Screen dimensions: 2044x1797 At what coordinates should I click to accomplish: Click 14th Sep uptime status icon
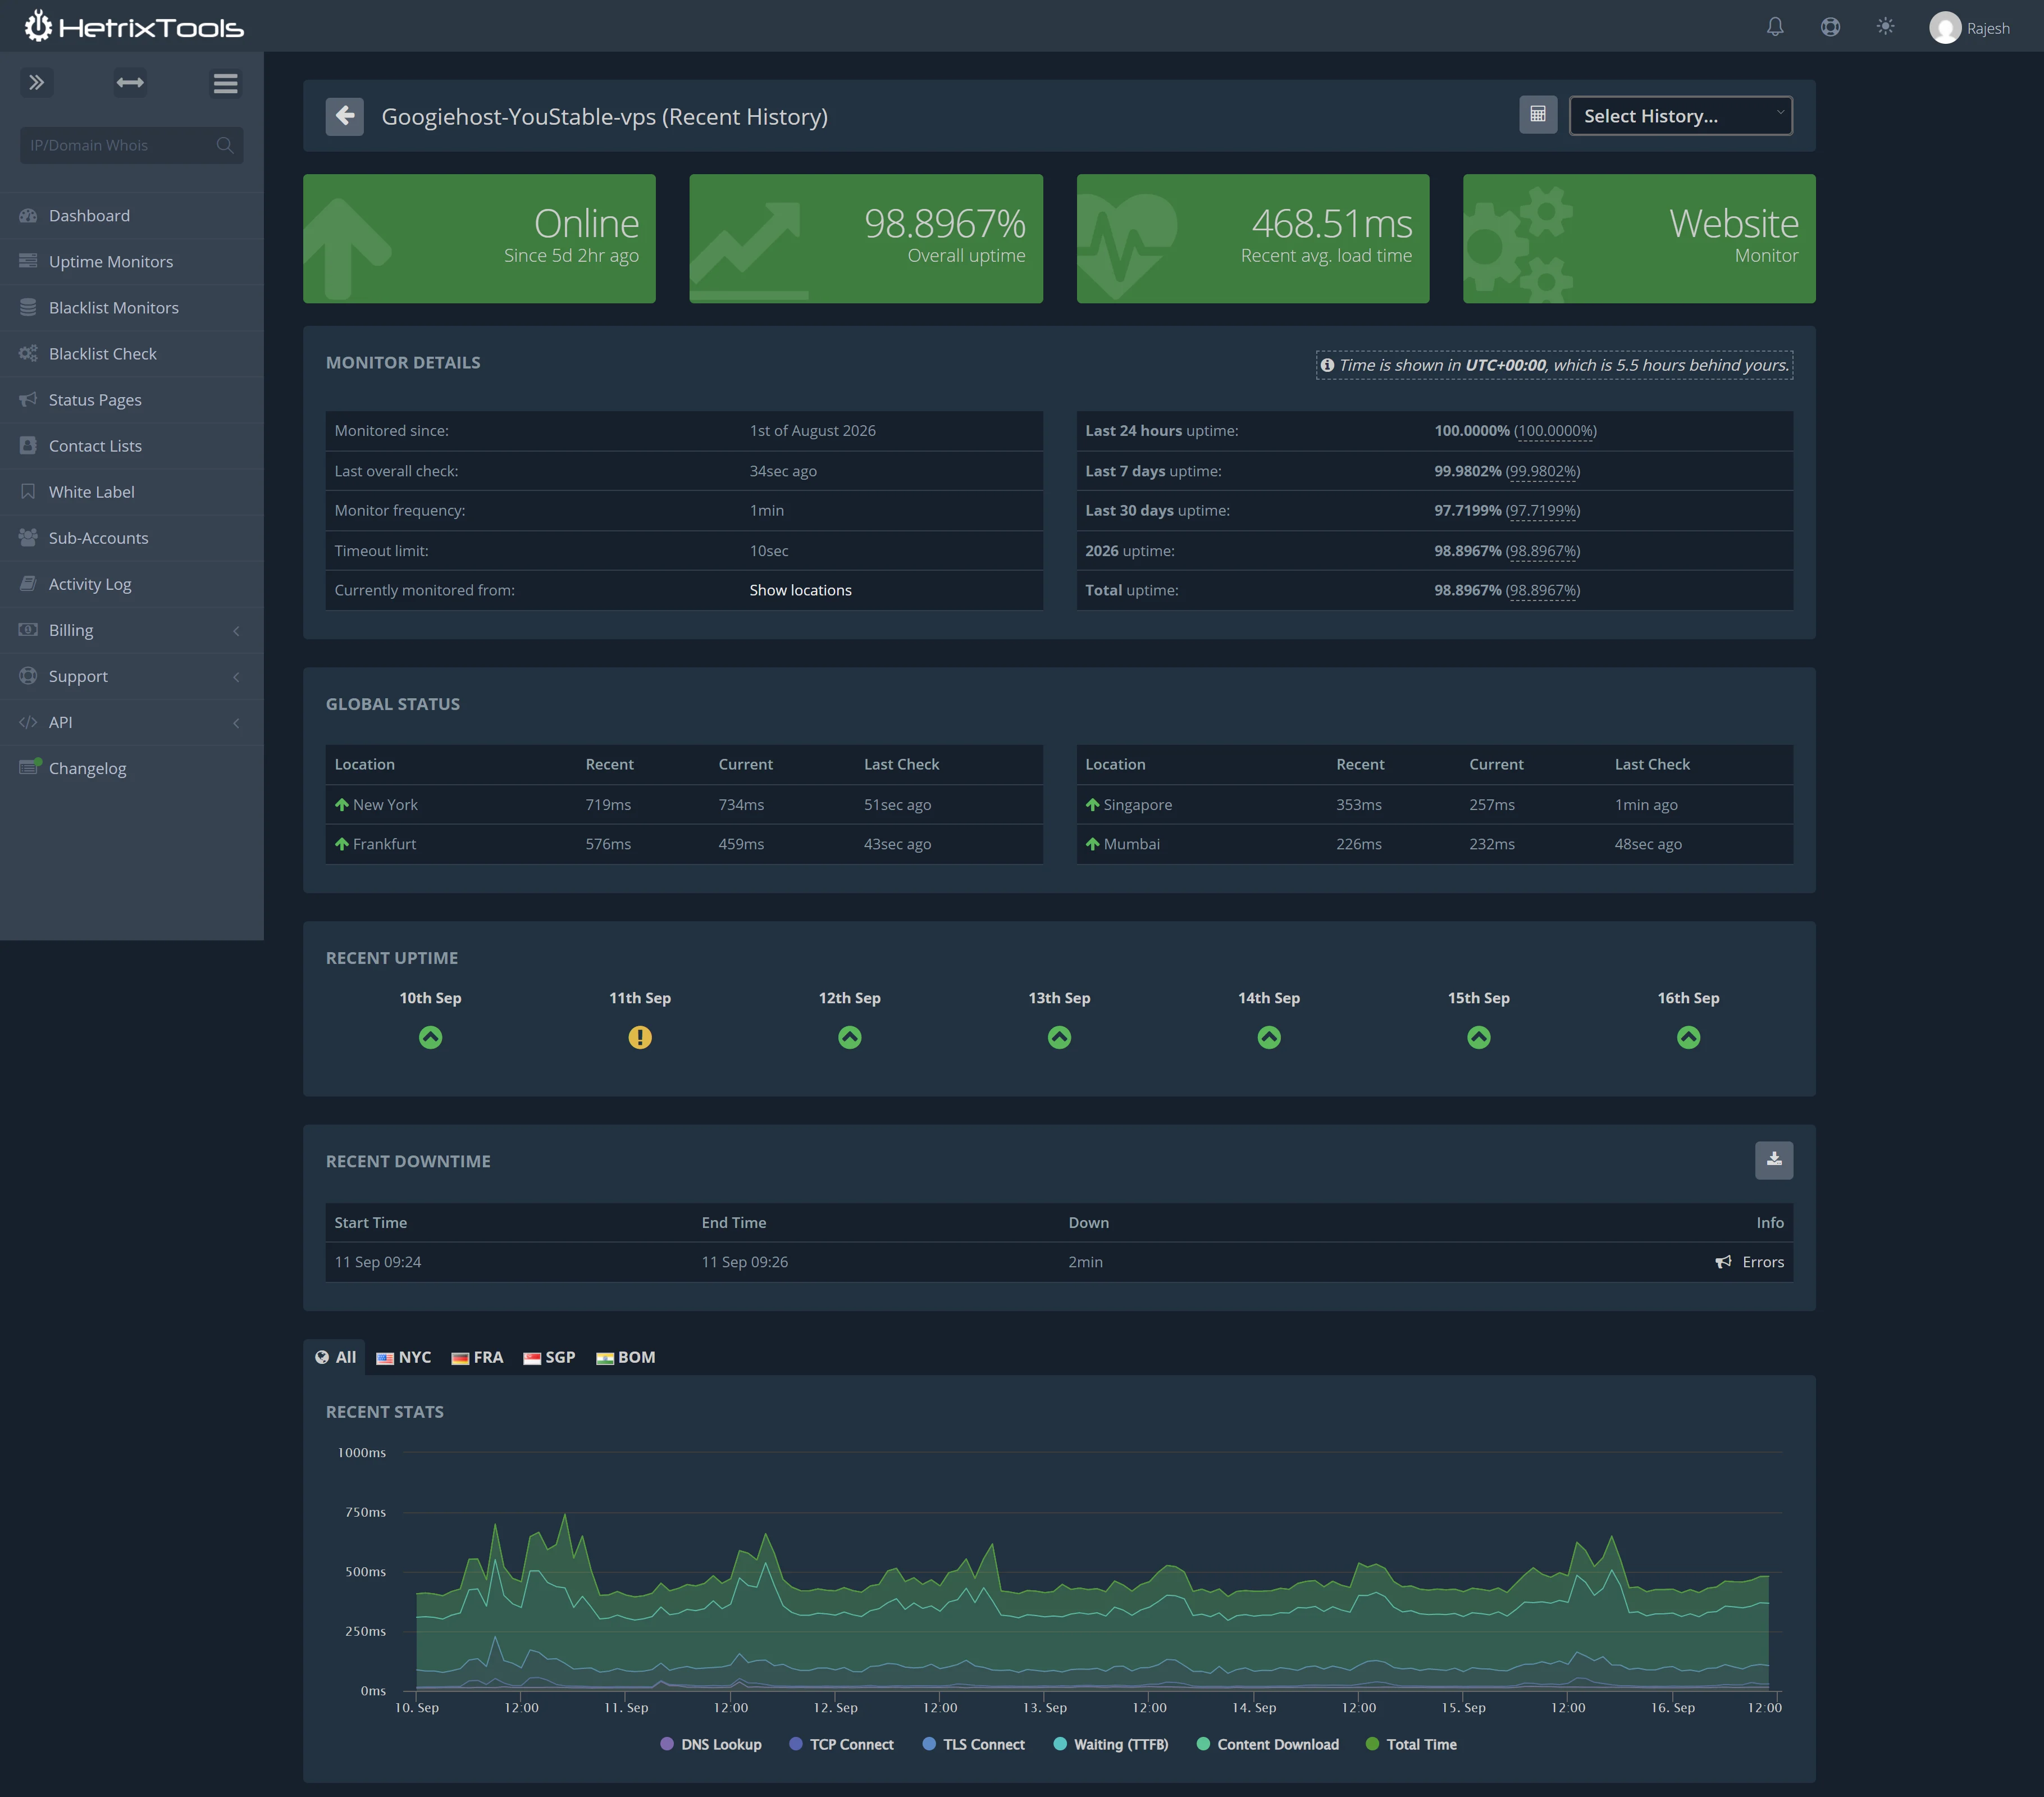[1269, 1038]
